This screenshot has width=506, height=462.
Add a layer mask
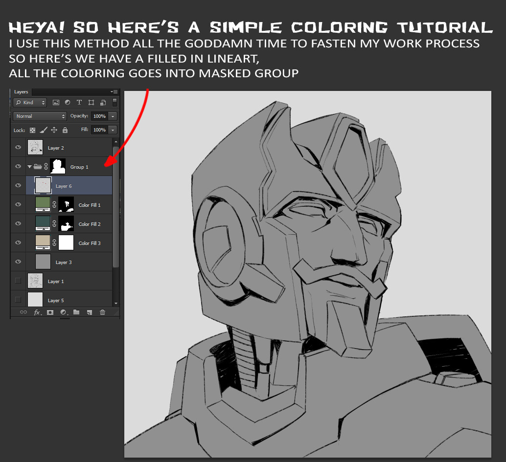50,312
